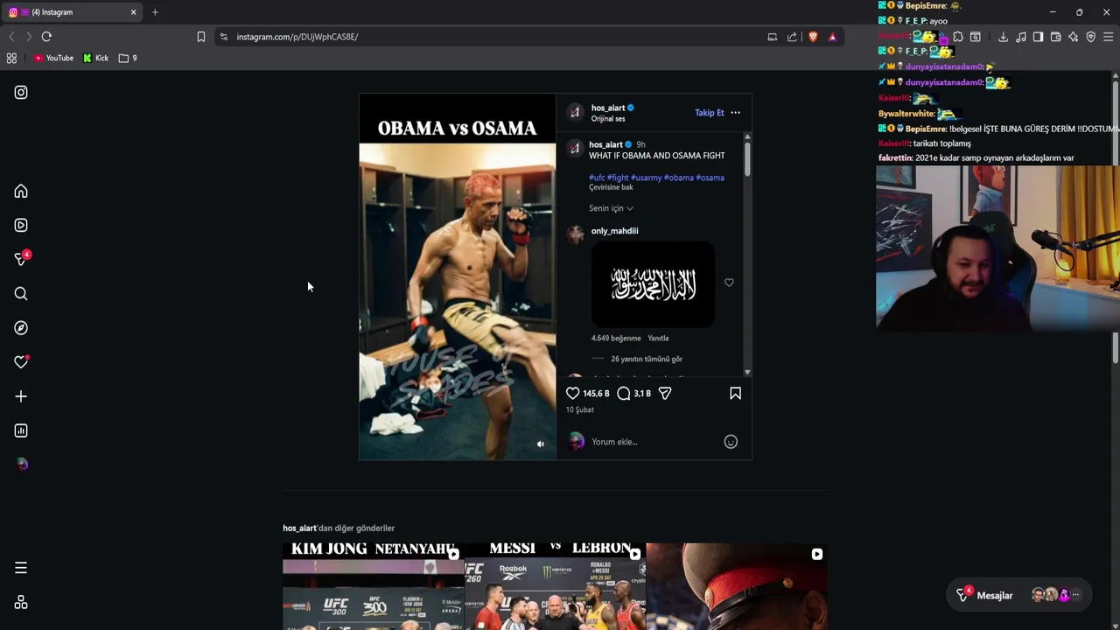Click the address bar URL
This screenshot has width=1120, height=630.
click(x=297, y=37)
